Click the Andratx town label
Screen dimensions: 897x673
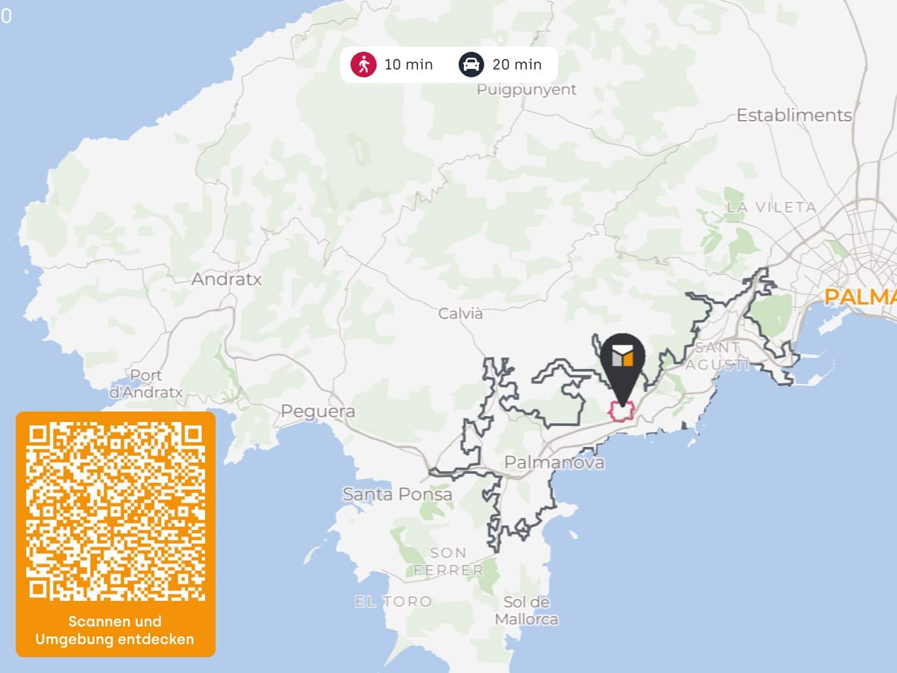tap(226, 279)
